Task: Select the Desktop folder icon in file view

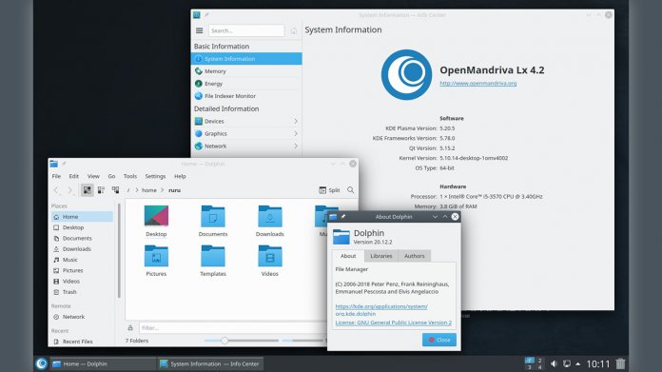Action: [x=156, y=216]
